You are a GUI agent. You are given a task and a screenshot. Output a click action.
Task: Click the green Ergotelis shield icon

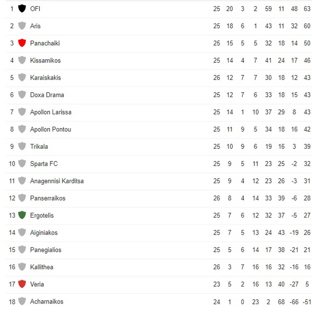point(22,215)
